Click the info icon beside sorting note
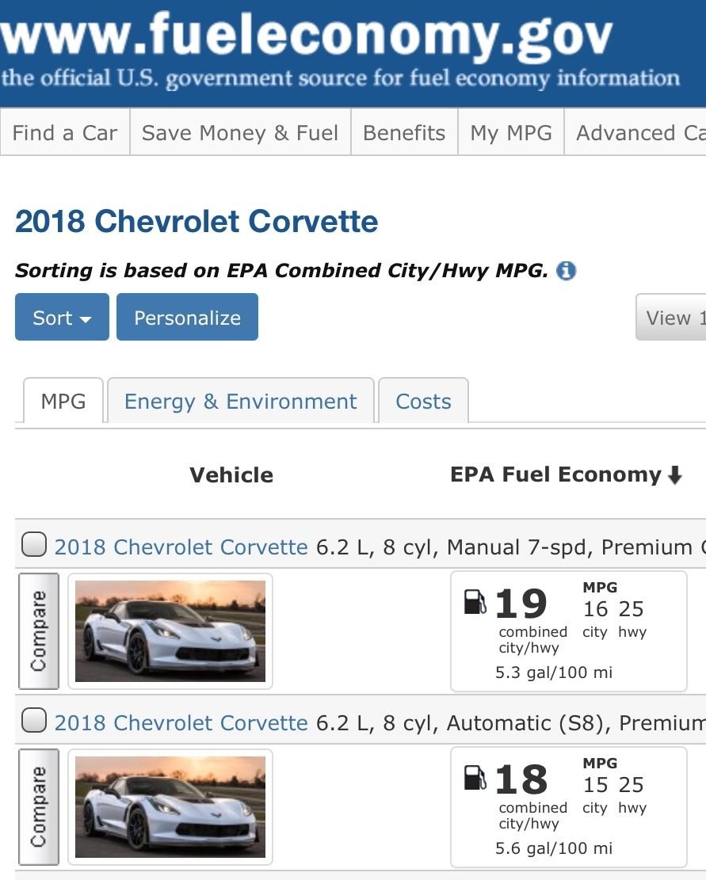The image size is (706, 880). (566, 271)
